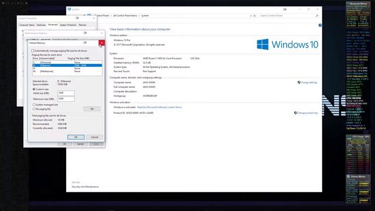
Task: Select the M: [Mediazone] drive row
Action: [67, 72]
